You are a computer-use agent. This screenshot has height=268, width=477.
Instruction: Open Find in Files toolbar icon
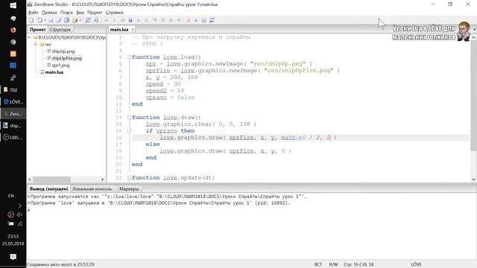pyautogui.click(x=96, y=20)
